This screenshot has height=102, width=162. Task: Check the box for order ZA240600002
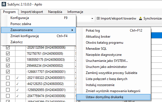(8, 84)
